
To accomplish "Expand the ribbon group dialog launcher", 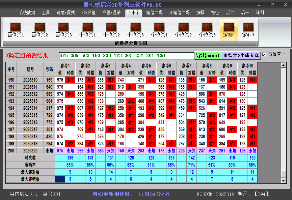I will pyautogui.click(x=256, y=44).
